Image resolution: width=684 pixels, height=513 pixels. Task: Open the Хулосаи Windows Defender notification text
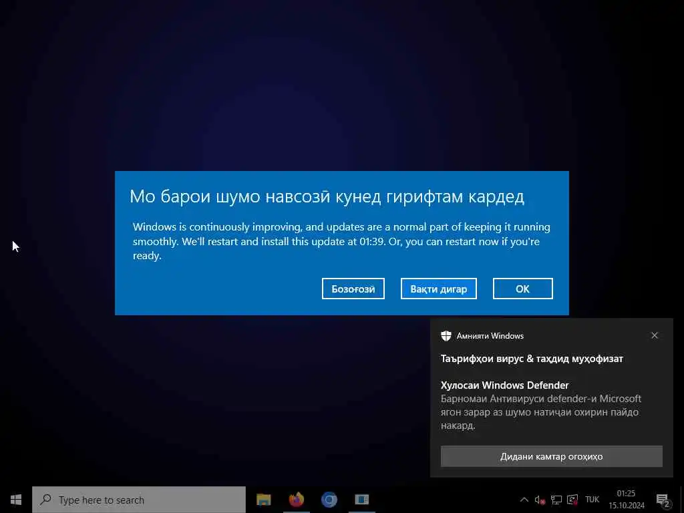tap(505, 385)
